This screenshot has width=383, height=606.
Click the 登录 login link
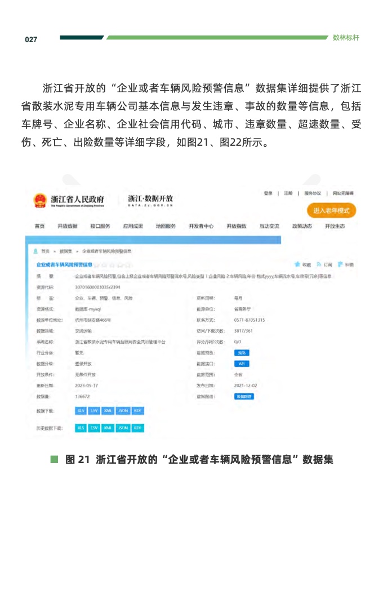(x=268, y=193)
